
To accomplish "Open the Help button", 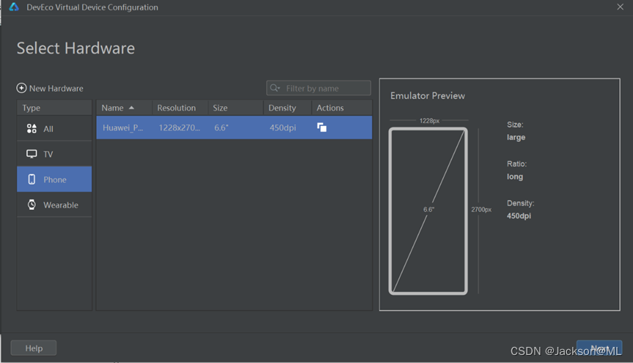I will click(x=34, y=348).
